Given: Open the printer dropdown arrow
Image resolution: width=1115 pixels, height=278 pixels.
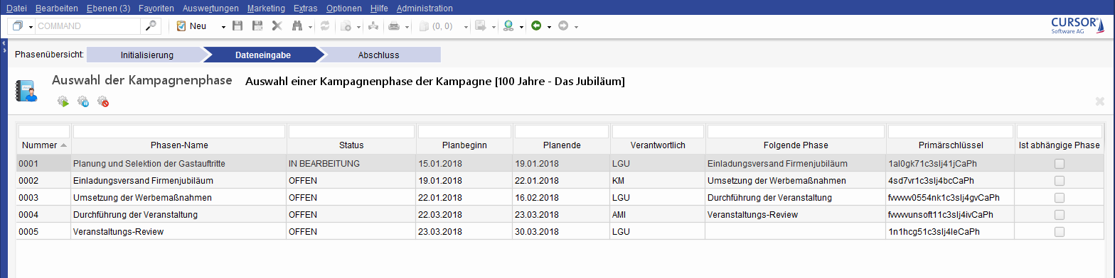Looking at the screenshot, I should pos(407,27).
